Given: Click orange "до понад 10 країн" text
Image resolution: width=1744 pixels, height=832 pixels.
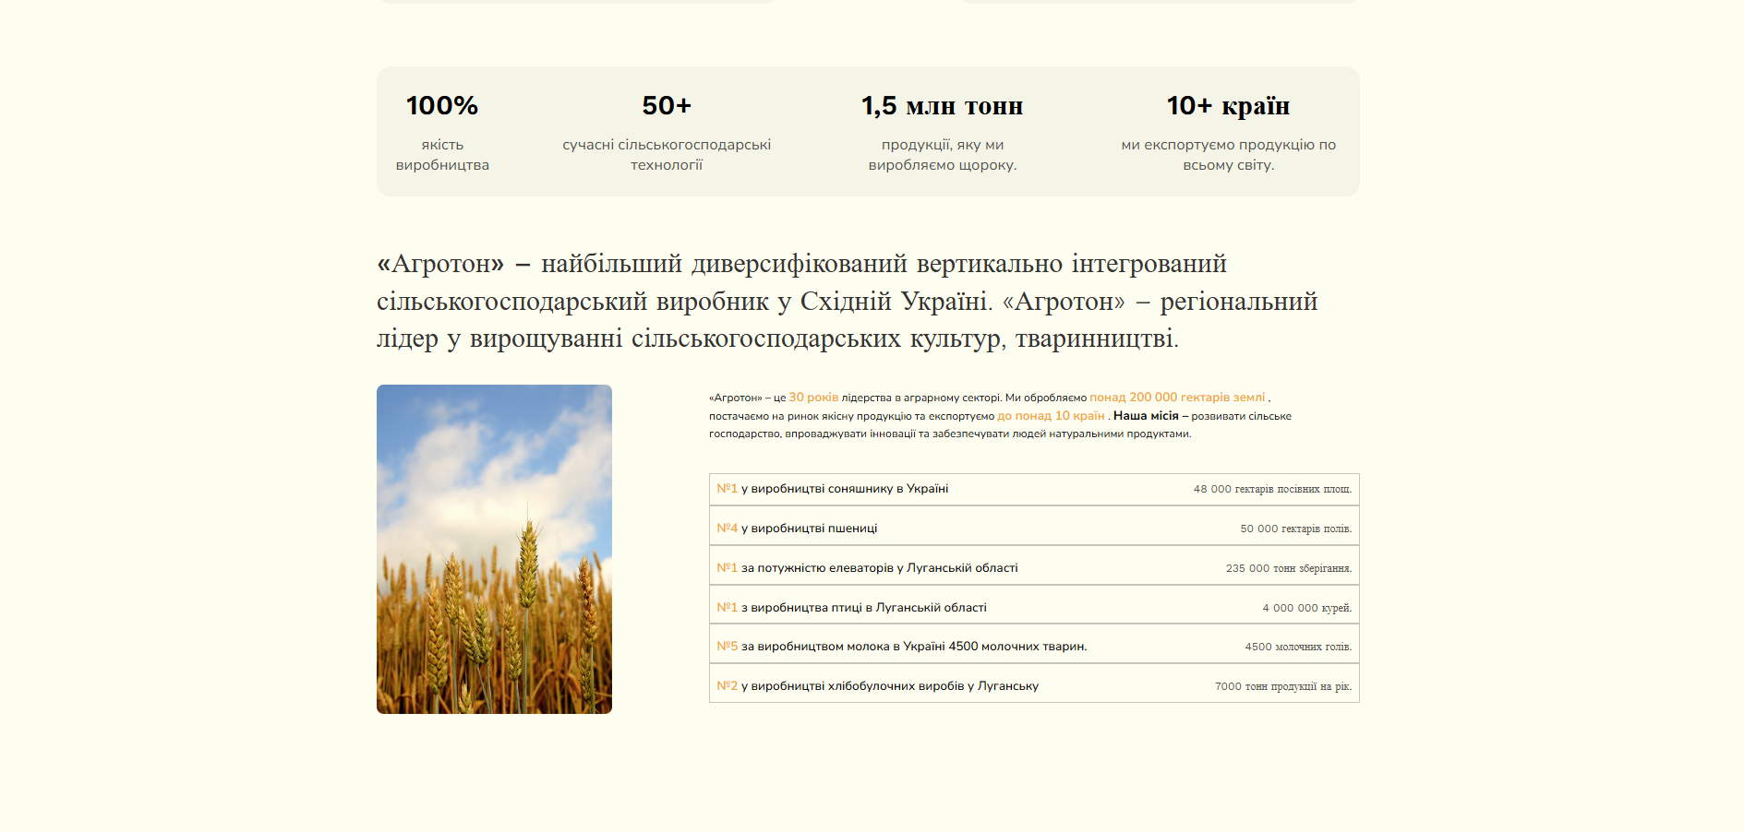Looking at the screenshot, I should click(x=1051, y=416).
